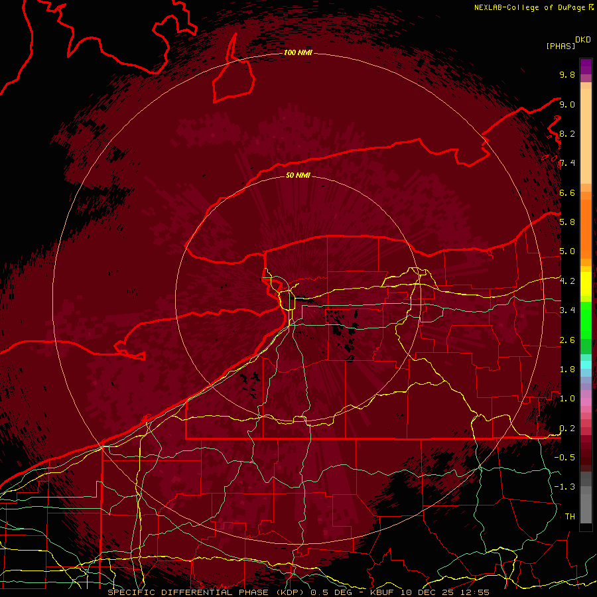Select the 0.2 legend value
Image resolution: width=597 pixels, height=597 pixels.
(567, 429)
